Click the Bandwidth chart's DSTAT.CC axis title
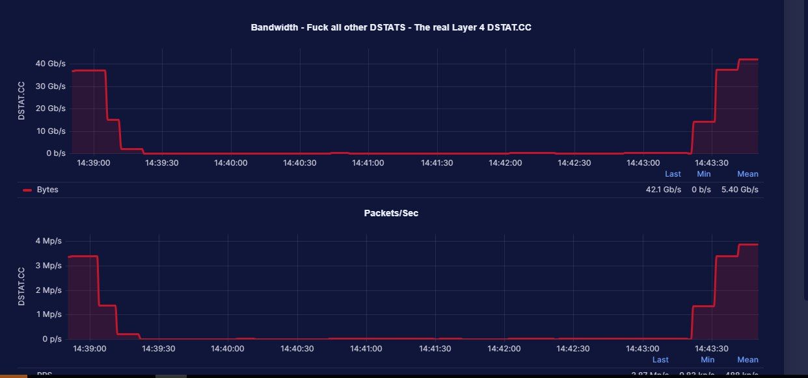 click(x=21, y=100)
